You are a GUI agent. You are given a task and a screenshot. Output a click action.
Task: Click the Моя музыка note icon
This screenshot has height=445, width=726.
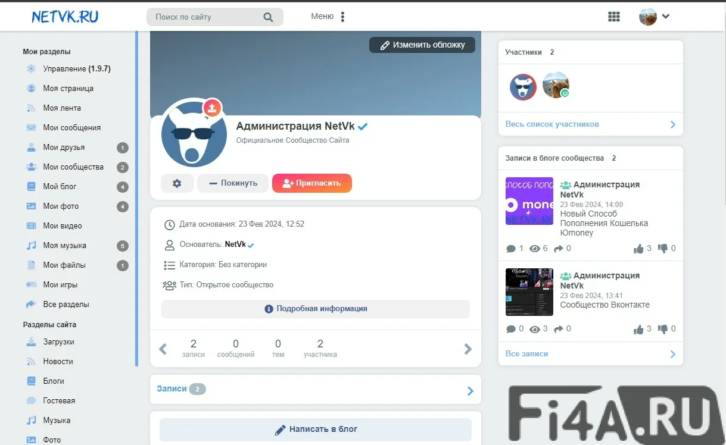click(x=32, y=246)
